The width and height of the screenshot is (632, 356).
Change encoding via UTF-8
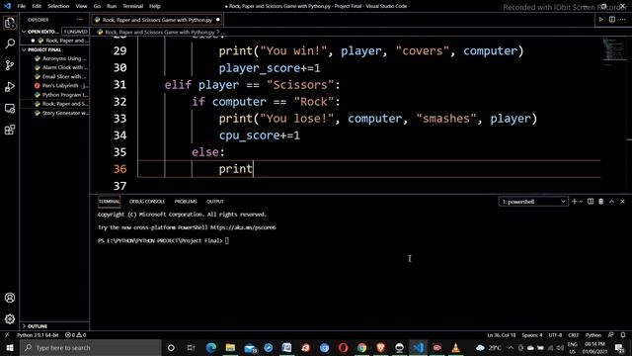[555, 335]
